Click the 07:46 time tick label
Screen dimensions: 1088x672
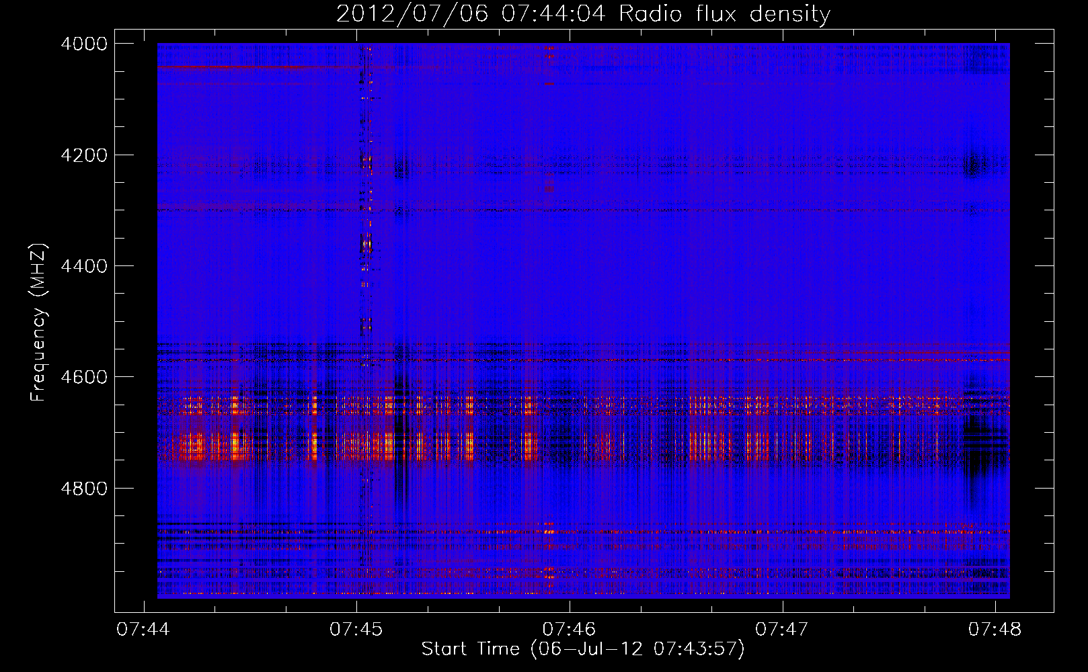pos(569,629)
